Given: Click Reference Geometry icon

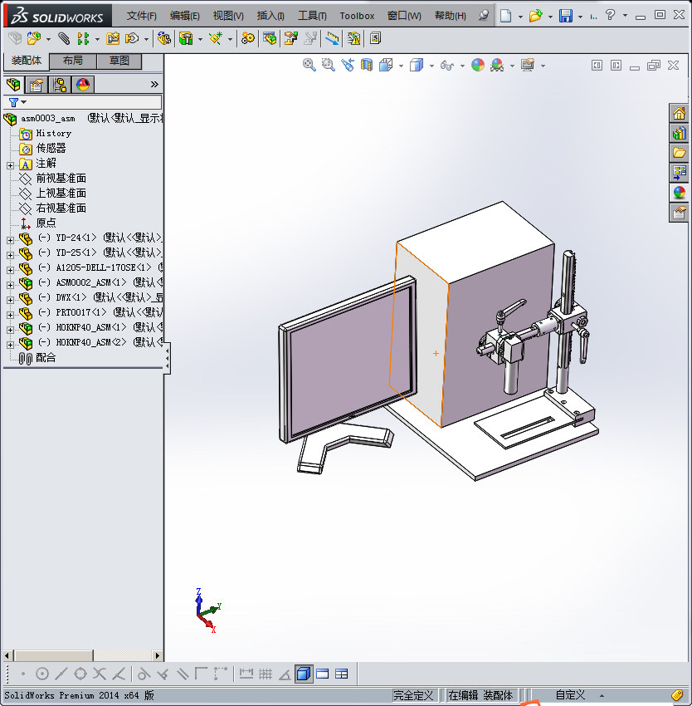Looking at the screenshot, I should pos(216,39).
